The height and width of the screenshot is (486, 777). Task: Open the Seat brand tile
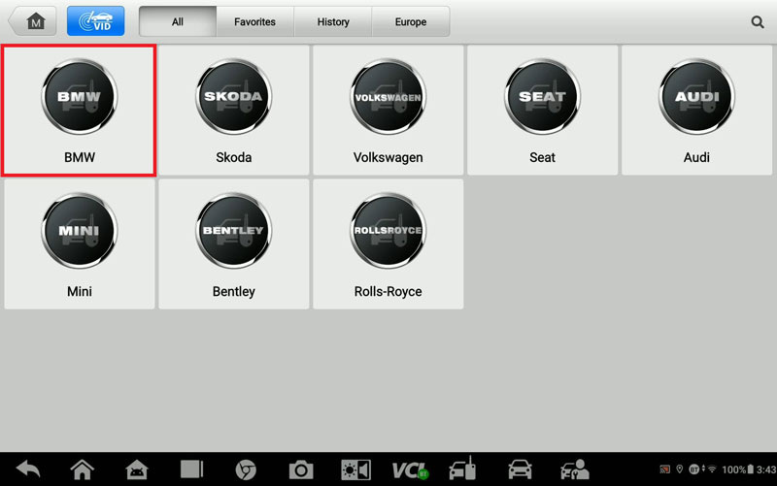pyautogui.click(x=542, y=110)
